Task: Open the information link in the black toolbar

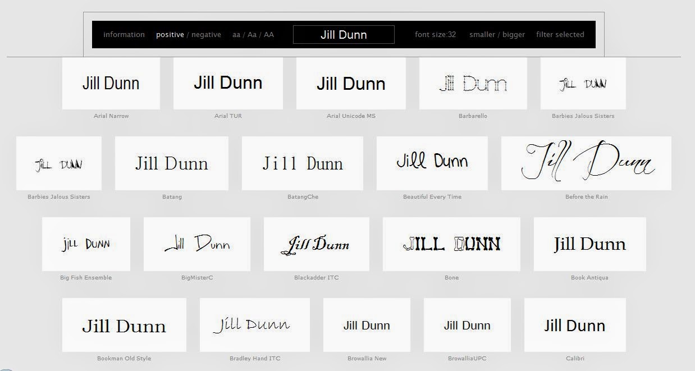Action: [x=124, y=35]
